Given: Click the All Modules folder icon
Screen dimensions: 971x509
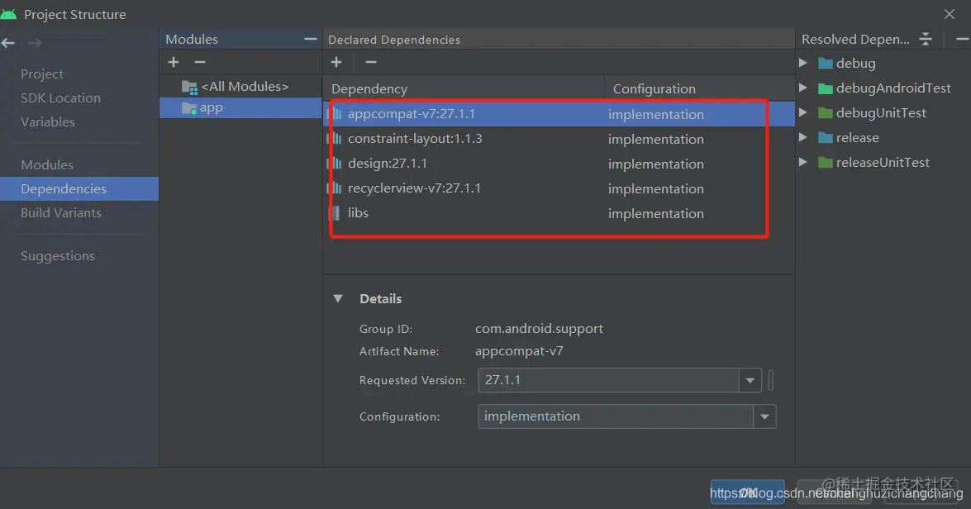Looking at the screenshot, I should 189,87.
